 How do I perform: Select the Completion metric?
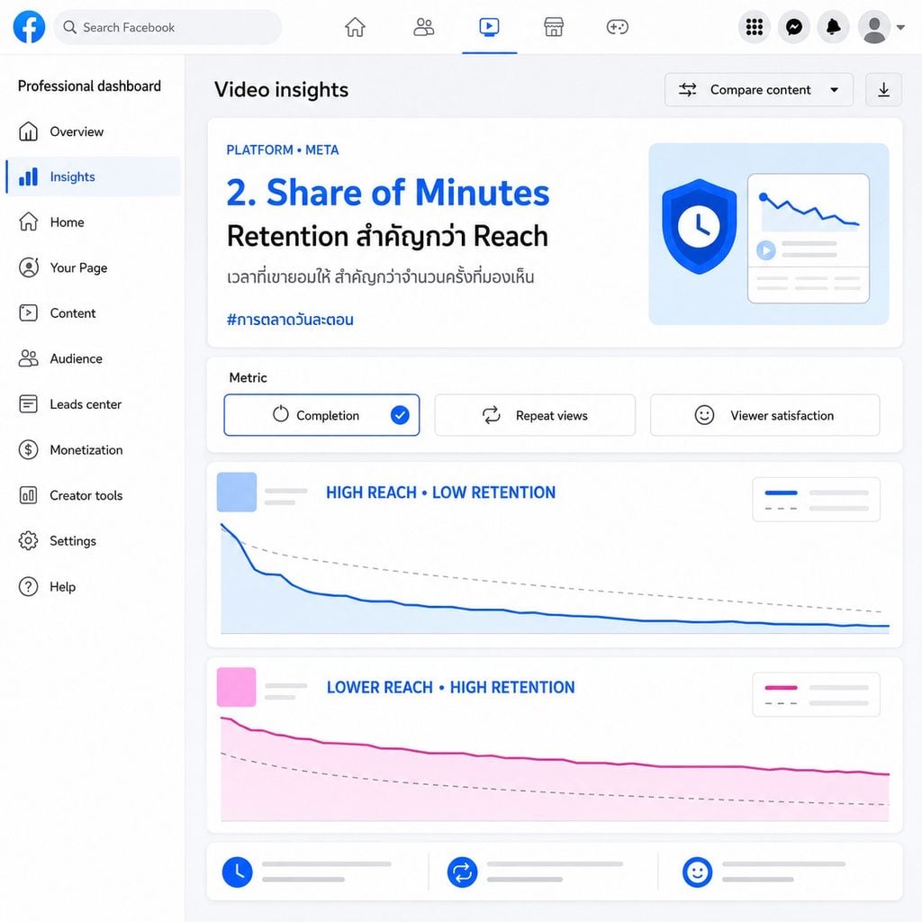(321, 415)
